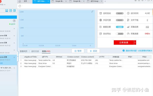This screenshot has height=96, width=153.
Task: Remove the task dated 06-06 18:28:58
Action: pos(14,29)
